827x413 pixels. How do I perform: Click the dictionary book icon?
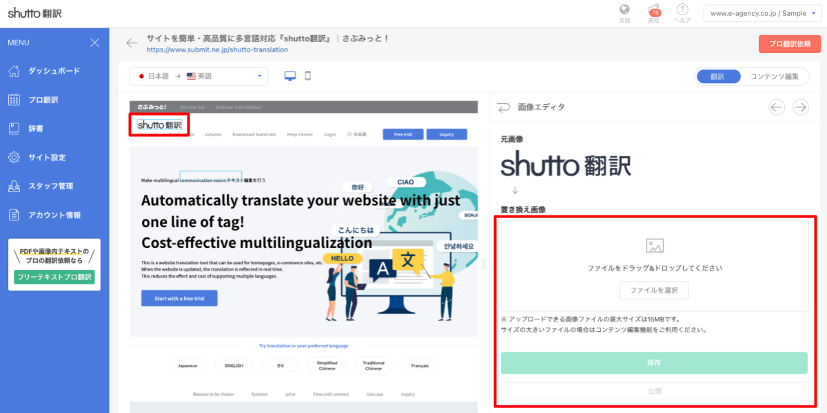click(14, 129)
